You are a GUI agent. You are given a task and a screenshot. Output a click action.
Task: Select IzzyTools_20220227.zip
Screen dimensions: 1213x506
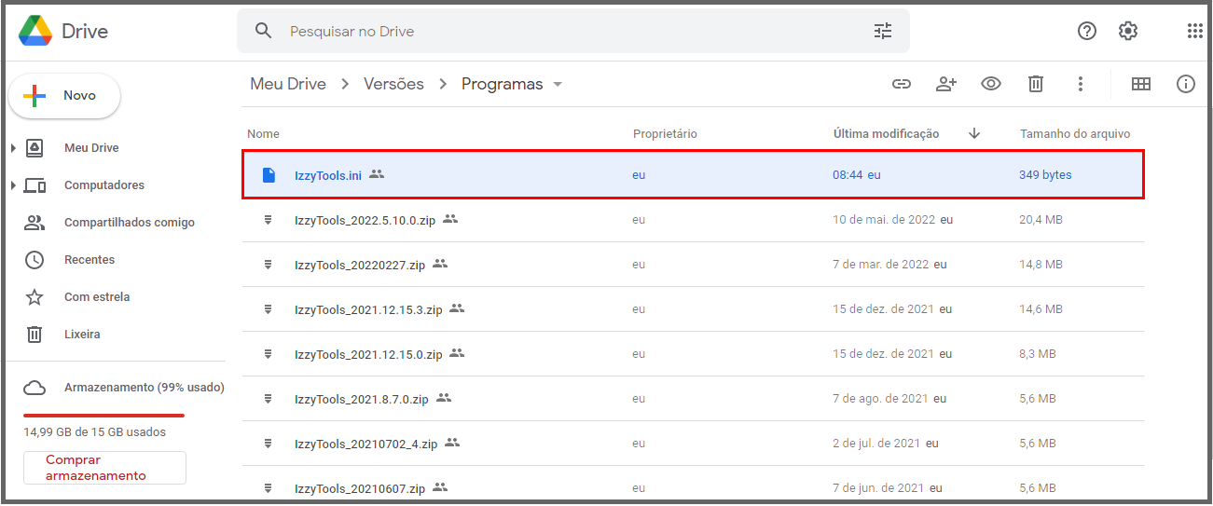click(693, 265)
